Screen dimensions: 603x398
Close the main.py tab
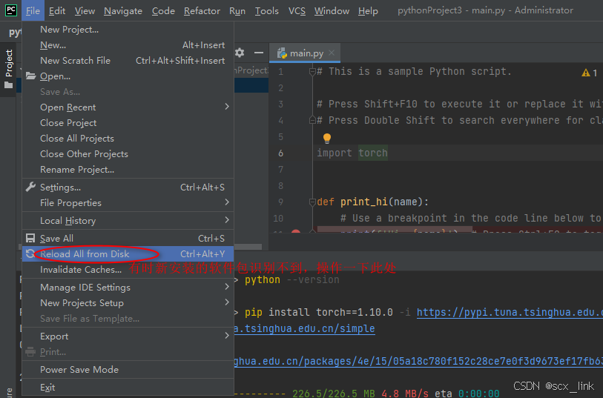(332, 53)
